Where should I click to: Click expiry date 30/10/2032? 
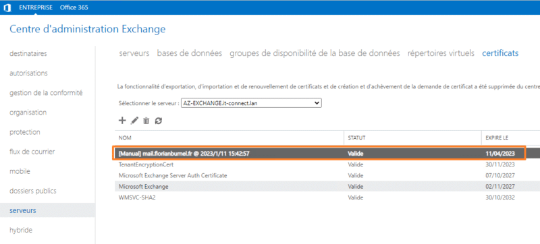pos(500,197)
